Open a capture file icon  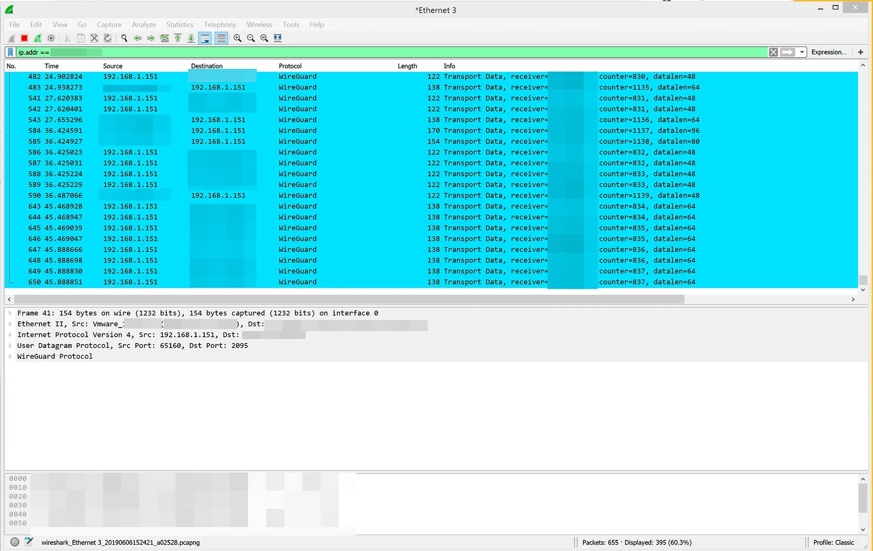(x=68, y=38)
